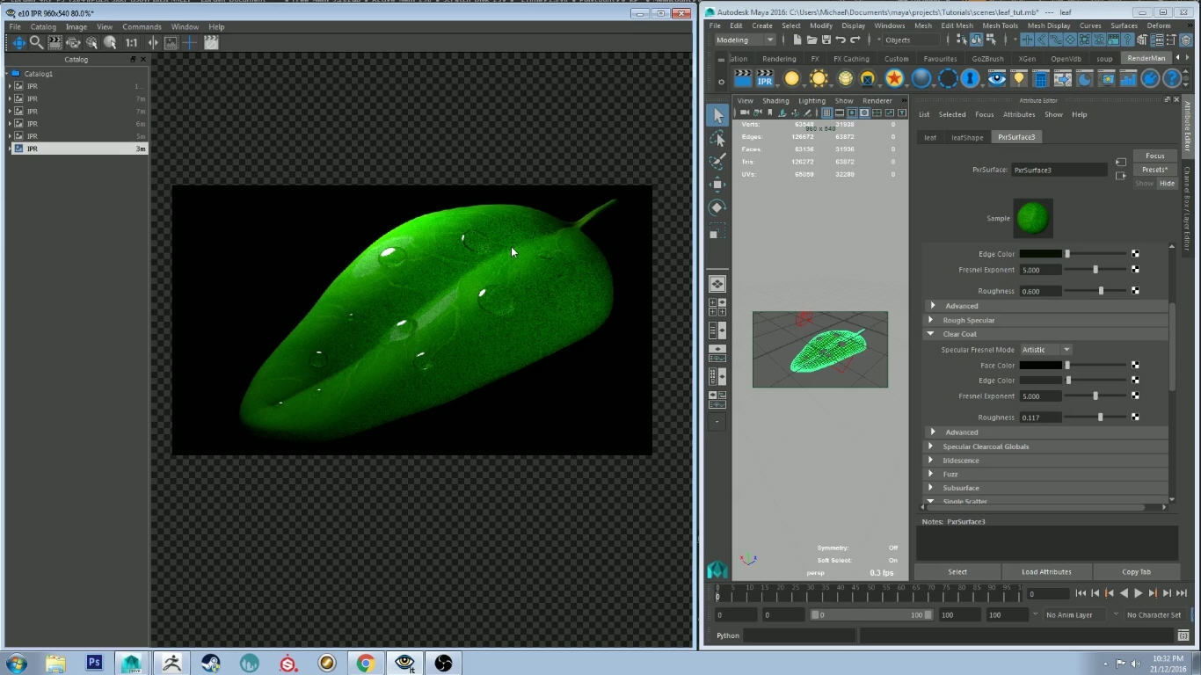Click the cancel render clapperboard in IPR toolbar
The height and width of the screenshot is (675, 1201).
(211, 42)
